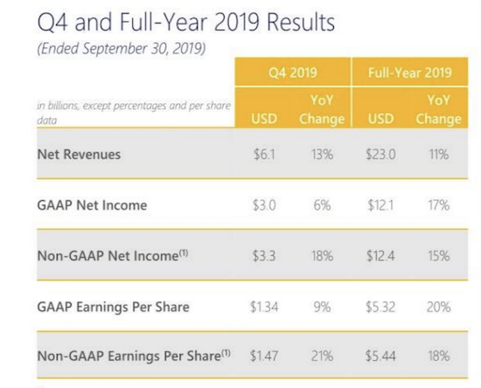Click the $3.3 Non-GAAP net income value

264,256
